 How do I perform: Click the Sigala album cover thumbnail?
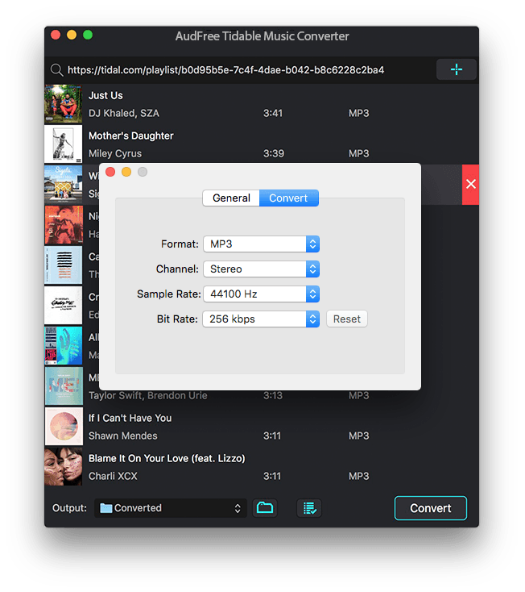64,184
